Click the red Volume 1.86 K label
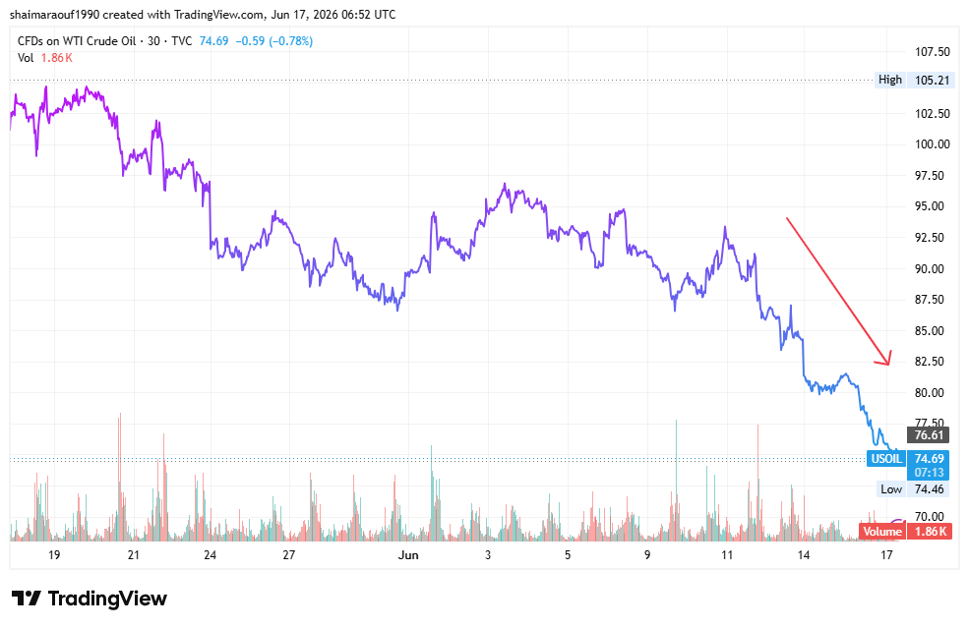Viewport: 969px width, 628px height. coord(905,531)
